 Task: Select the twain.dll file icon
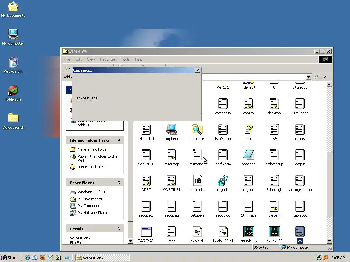[x=197, y=232]
